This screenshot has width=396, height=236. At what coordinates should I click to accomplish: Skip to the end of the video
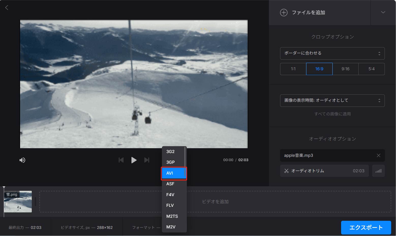point(147,160)
